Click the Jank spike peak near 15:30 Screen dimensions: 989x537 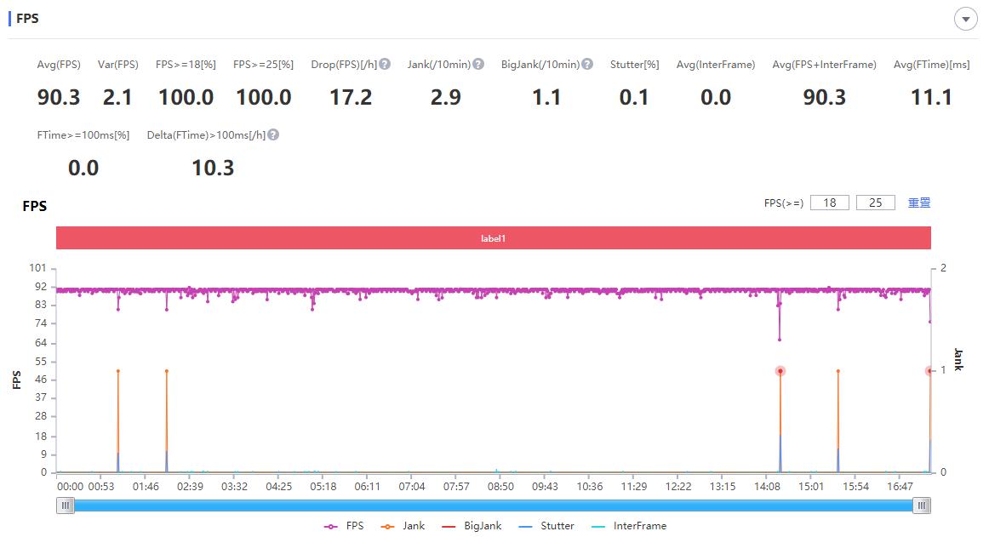[838, 371]
